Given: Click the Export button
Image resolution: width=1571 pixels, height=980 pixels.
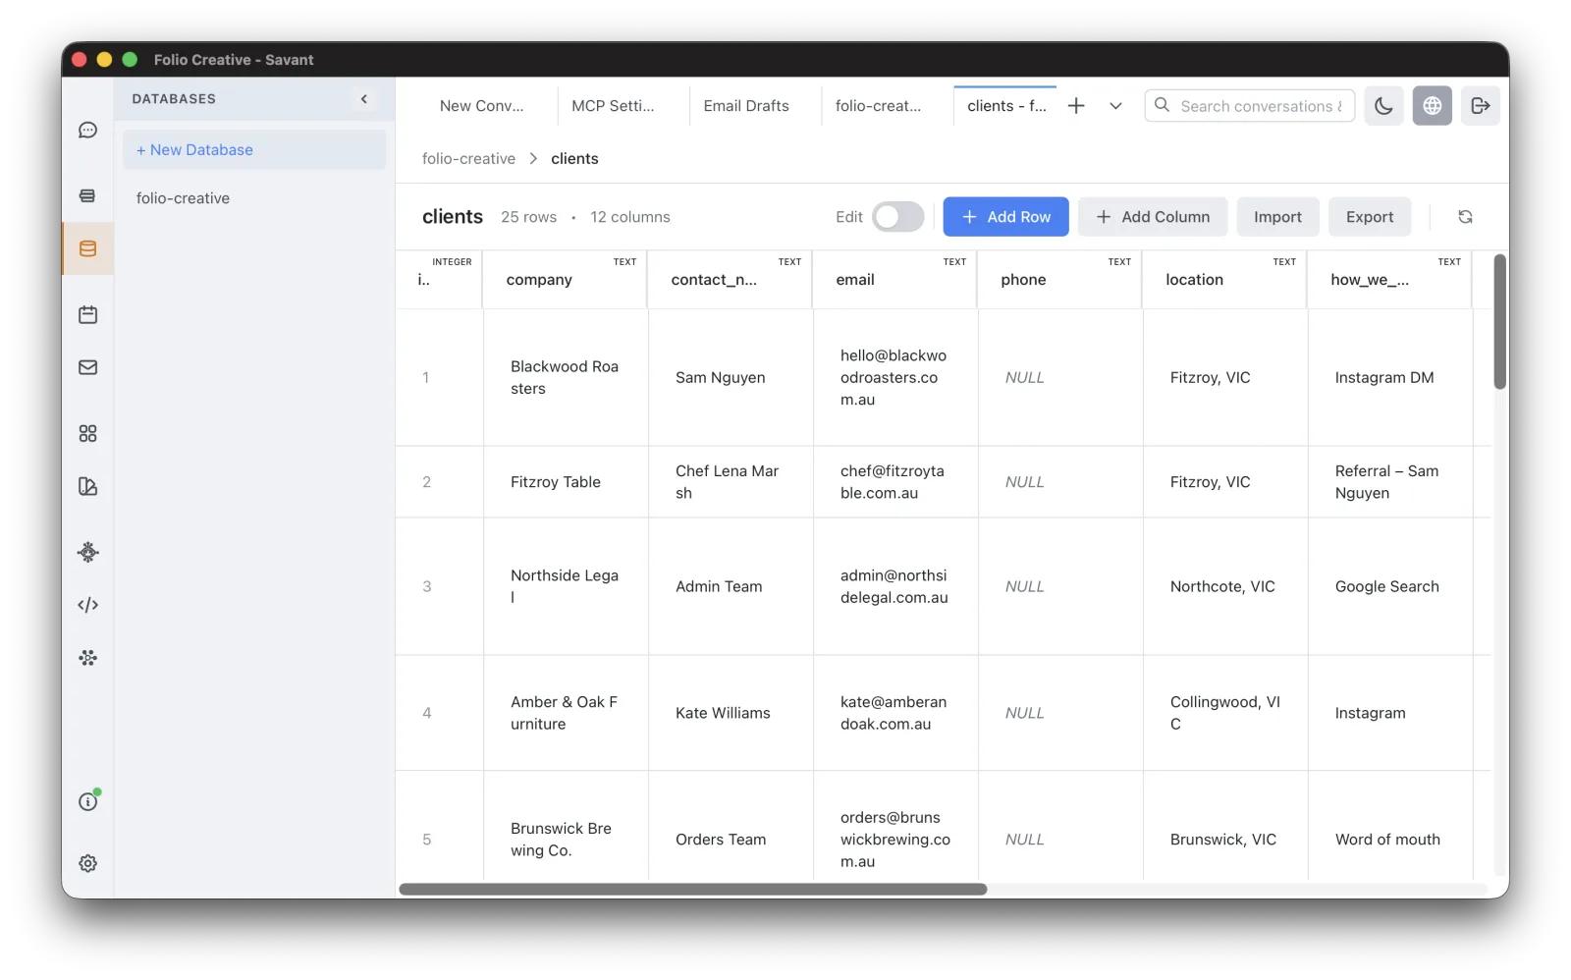Looking at the screenshot, I should pos(1370,217).
